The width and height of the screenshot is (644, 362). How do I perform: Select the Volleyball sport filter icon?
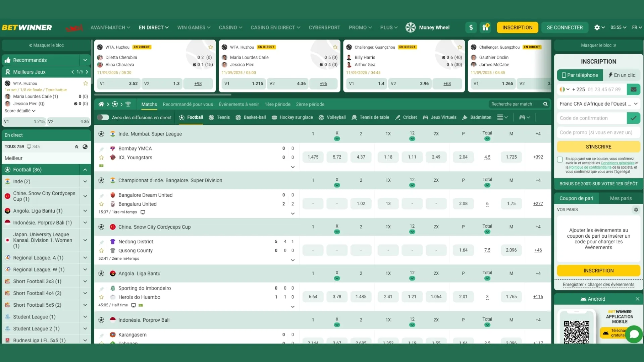(321, 117)
